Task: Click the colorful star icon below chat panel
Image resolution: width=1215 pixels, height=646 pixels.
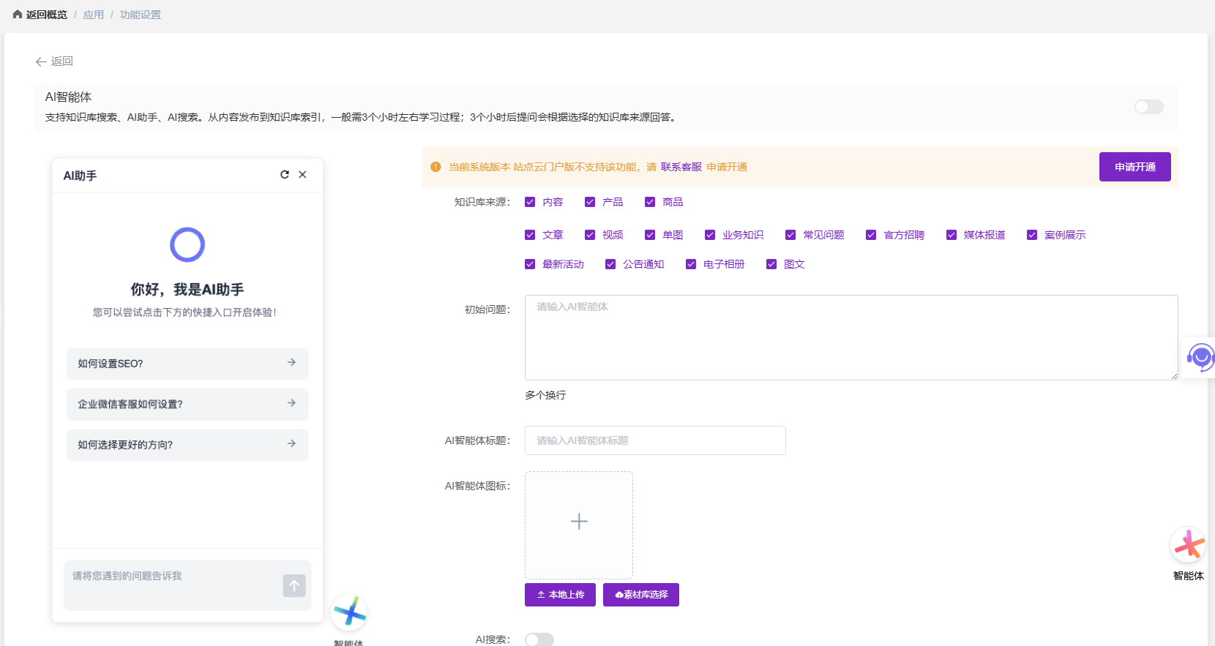Action: point(349,612)
